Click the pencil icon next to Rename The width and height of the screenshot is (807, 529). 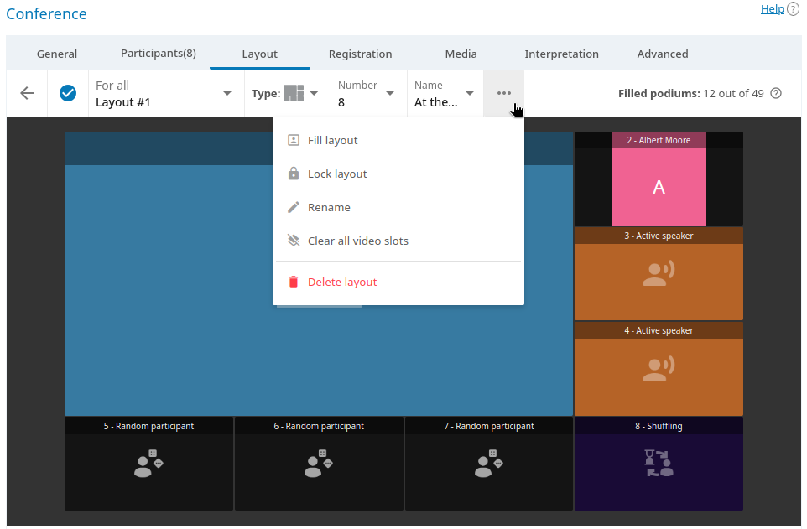tap(294, 207)
